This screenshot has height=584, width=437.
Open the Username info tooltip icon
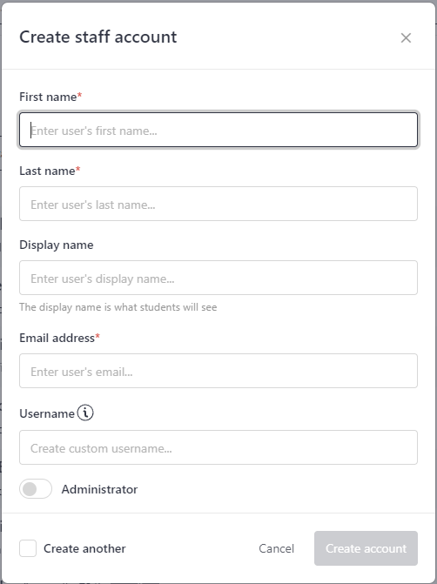click(x=85, y=413)
